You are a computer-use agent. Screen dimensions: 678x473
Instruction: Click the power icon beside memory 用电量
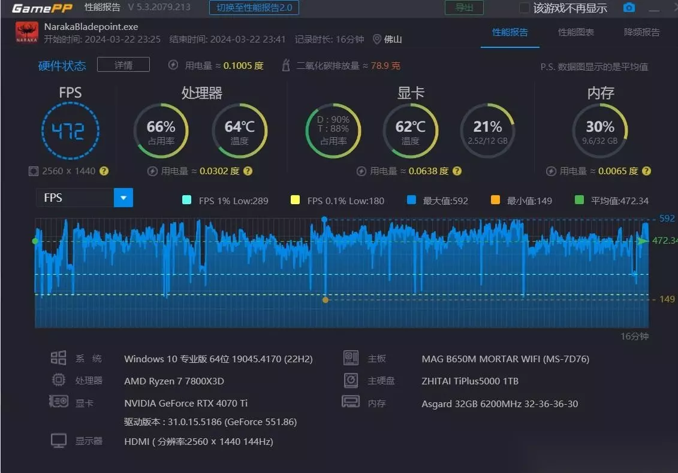pos(551,171)
